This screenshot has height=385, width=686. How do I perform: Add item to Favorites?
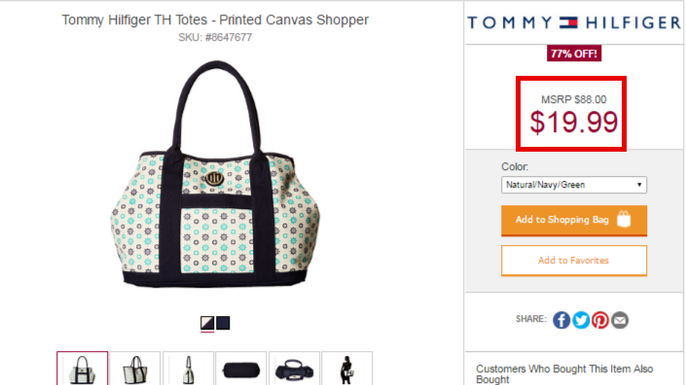(x=573, y=261)
